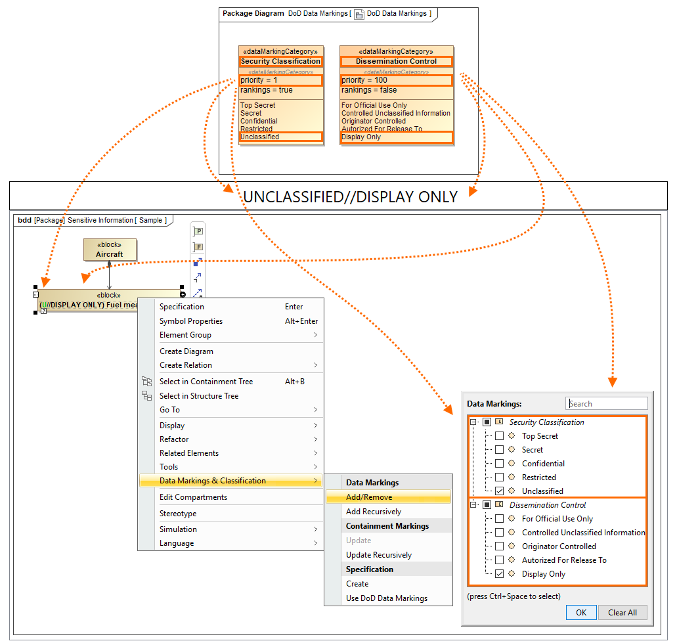Check the Confidential checkbox

[499, 463]
